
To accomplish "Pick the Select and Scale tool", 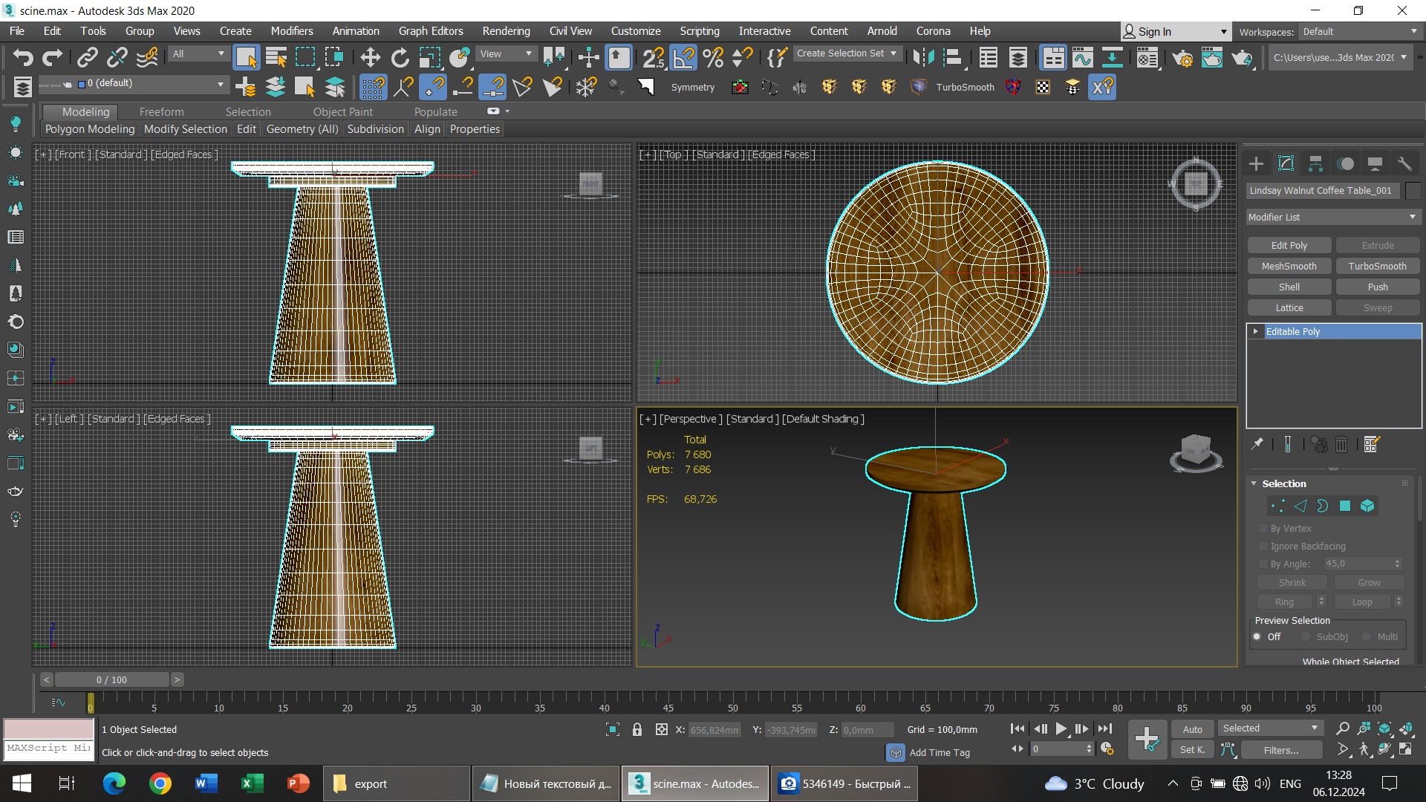I will [x=429, y=57].
